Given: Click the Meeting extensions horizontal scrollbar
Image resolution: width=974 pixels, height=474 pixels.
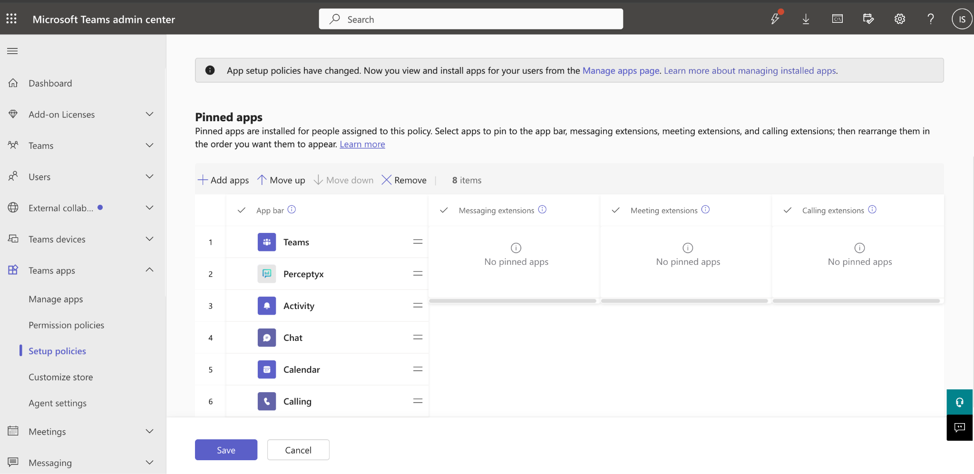Looking at the screenshot, I should pyautogui.click(x=684, y=301).
